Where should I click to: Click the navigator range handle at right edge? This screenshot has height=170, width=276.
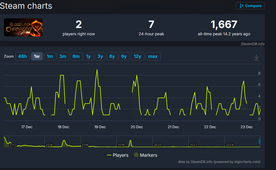pyautogui.click(x=260, y=141)
